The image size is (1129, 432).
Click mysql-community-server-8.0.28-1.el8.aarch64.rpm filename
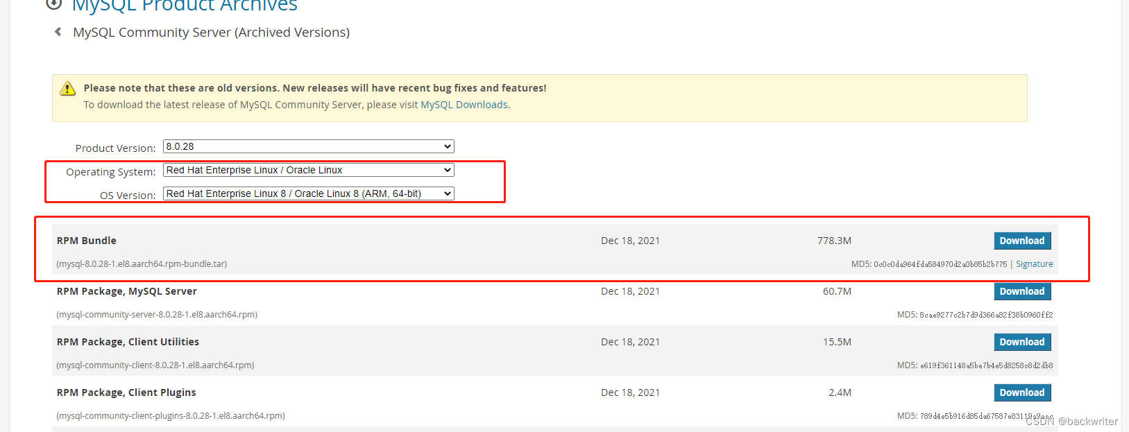157,315
